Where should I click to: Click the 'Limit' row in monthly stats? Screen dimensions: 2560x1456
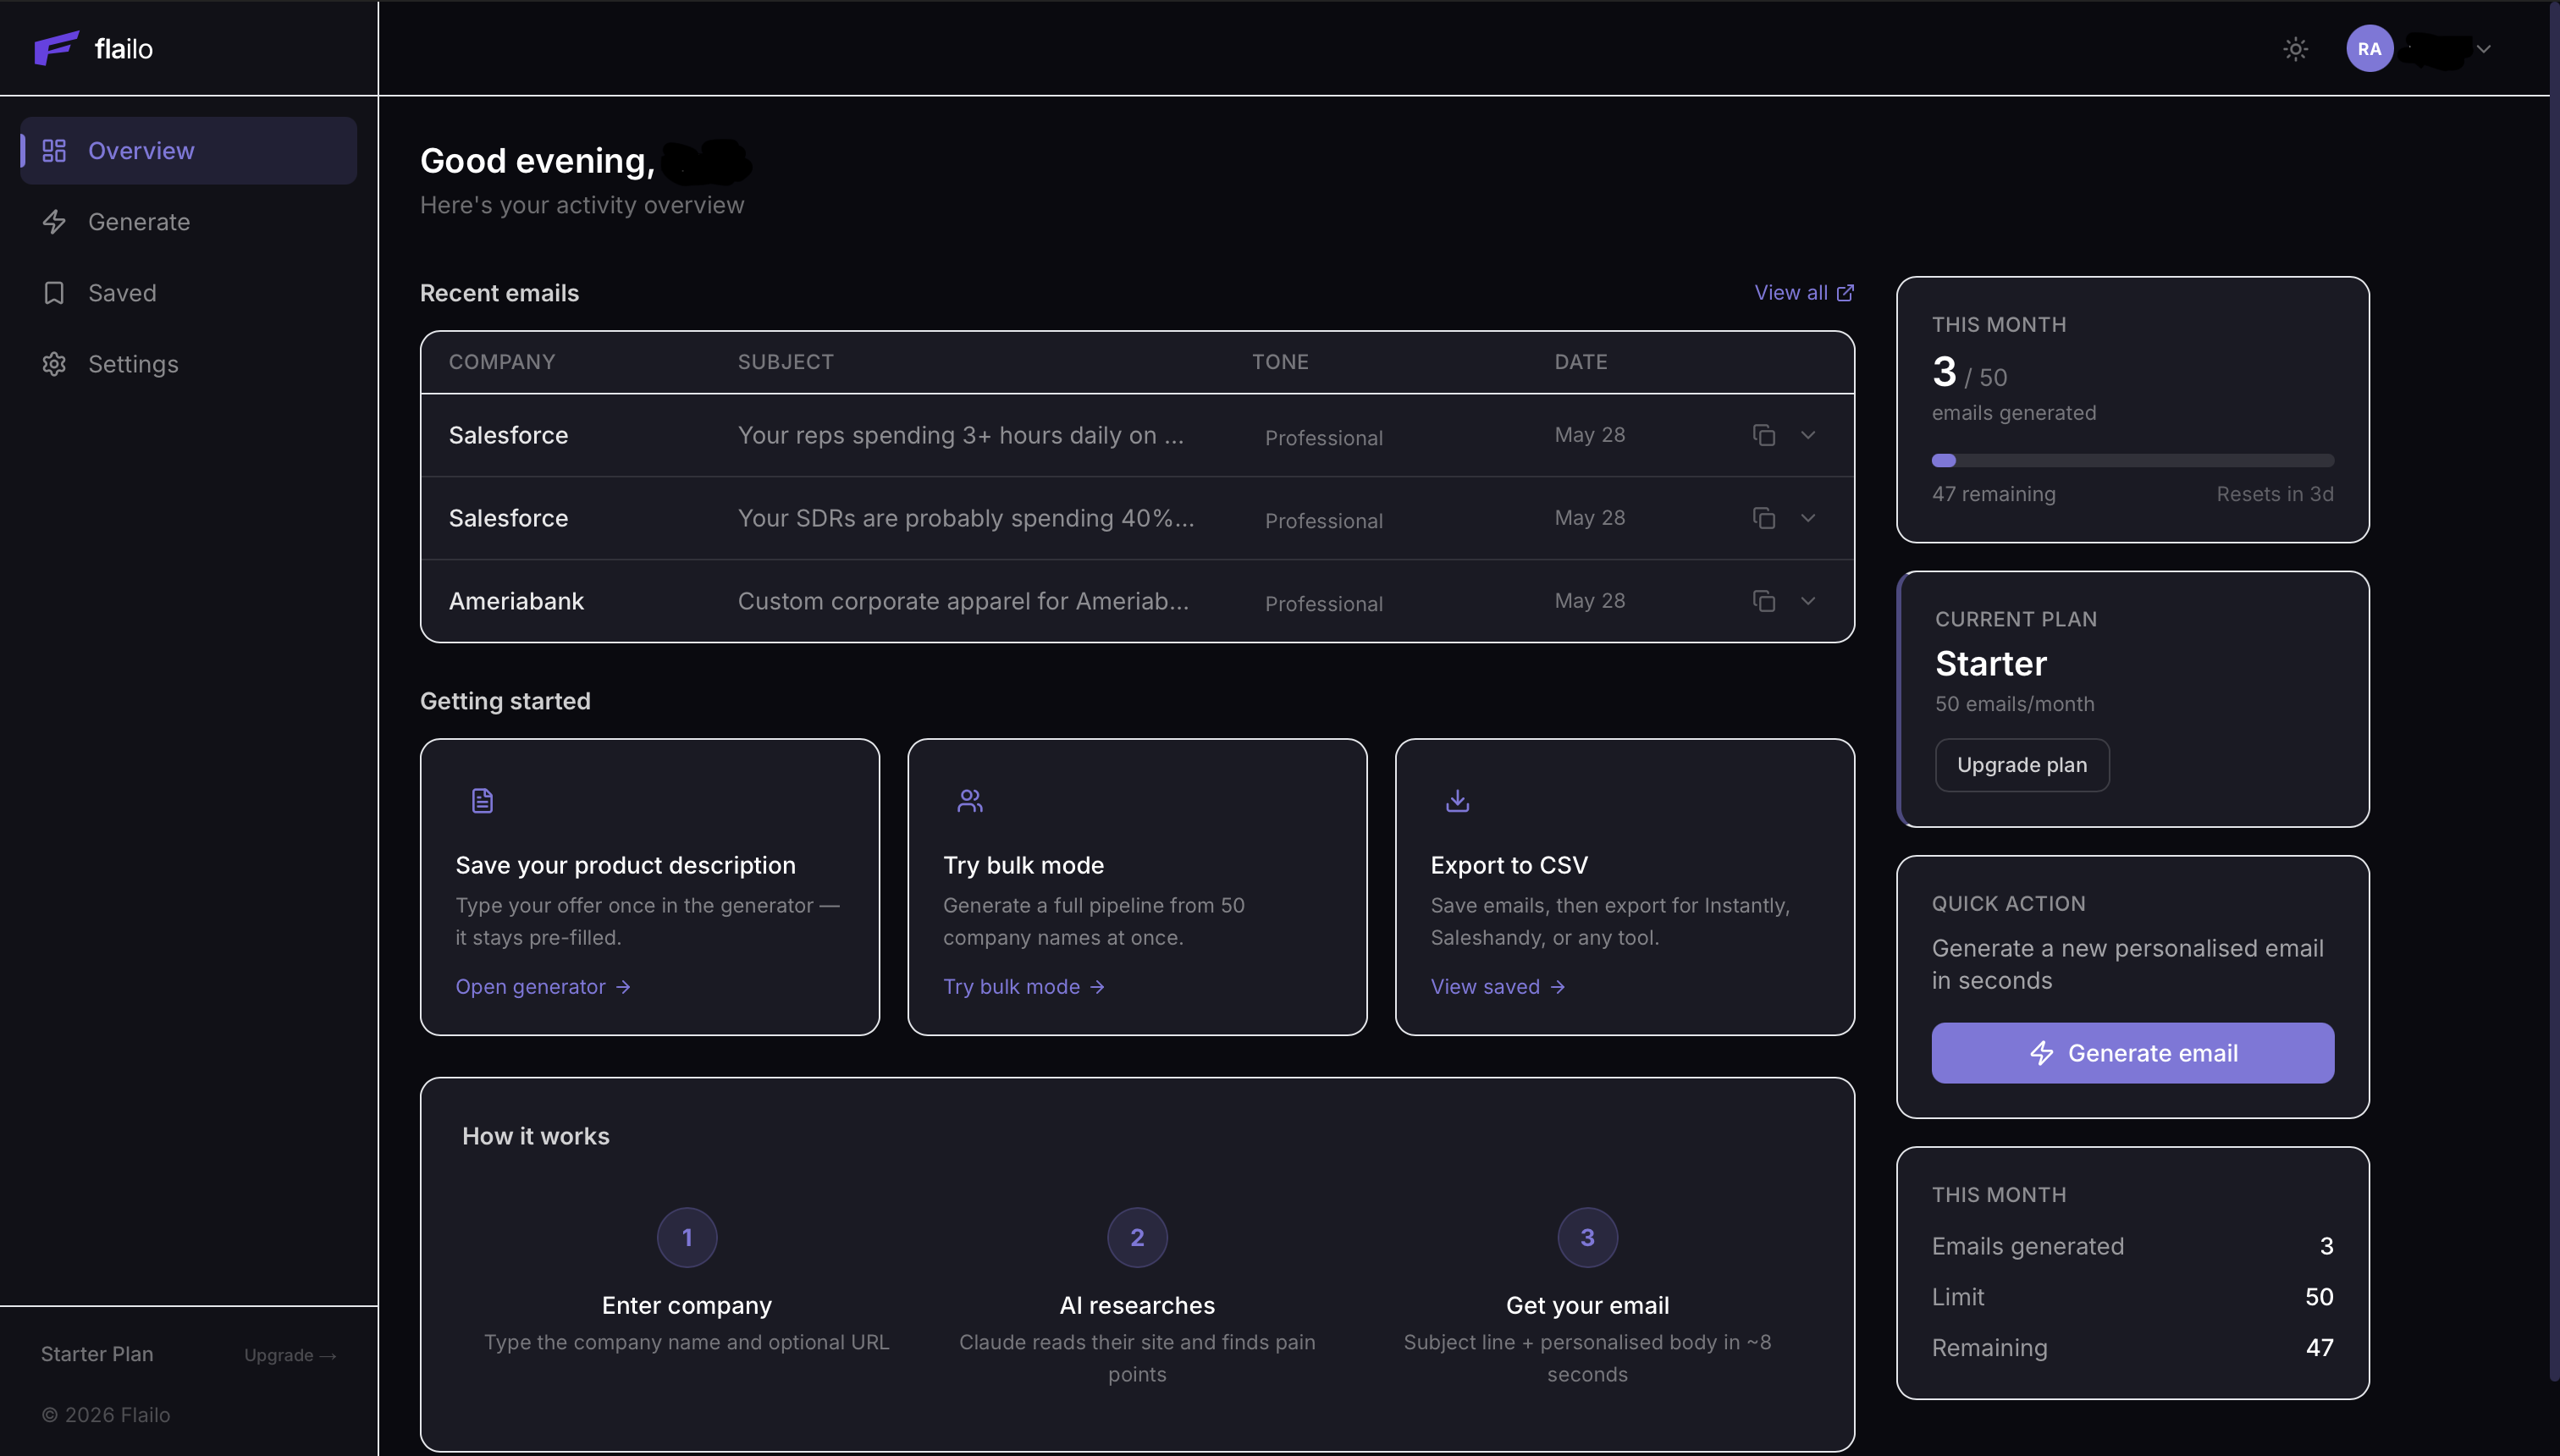[x=2132, y=1297]
